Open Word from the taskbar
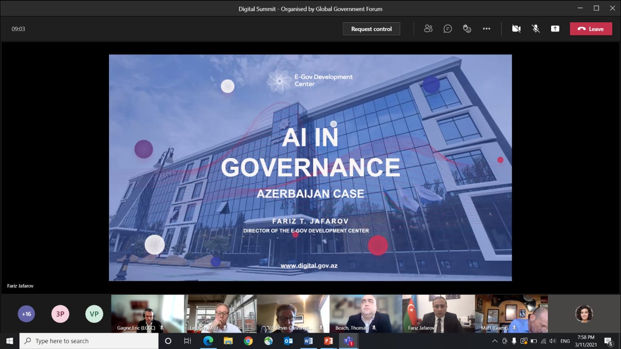 [x=308, y=341]
